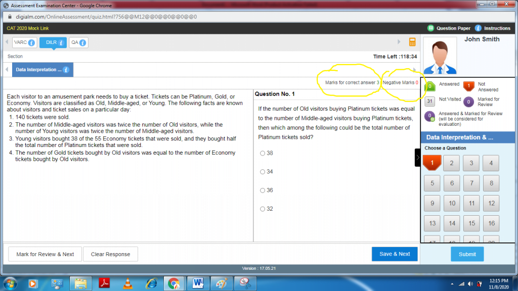Image resolution: width=518 pixels, height=291 pixels.
Task: Click Mark for Review & Next button
Action: click(x=45, y=254)
